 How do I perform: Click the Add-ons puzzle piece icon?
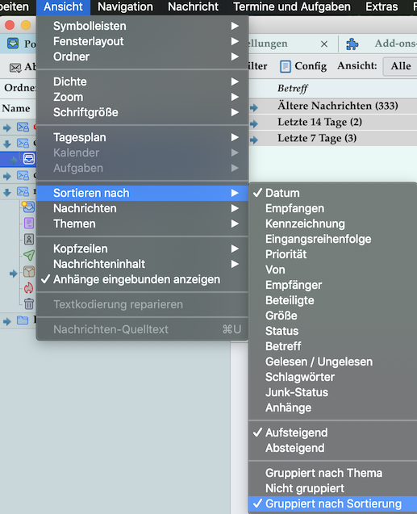[x=352, y=44]
